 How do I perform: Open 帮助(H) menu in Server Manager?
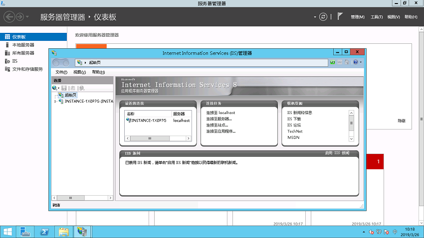coord(411,17)
